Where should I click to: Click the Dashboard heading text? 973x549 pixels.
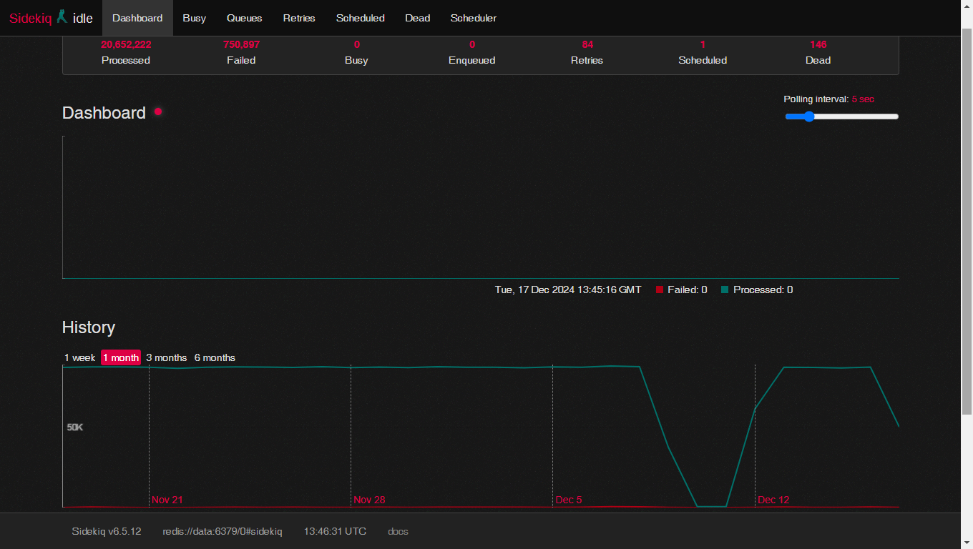pos(104,113)
